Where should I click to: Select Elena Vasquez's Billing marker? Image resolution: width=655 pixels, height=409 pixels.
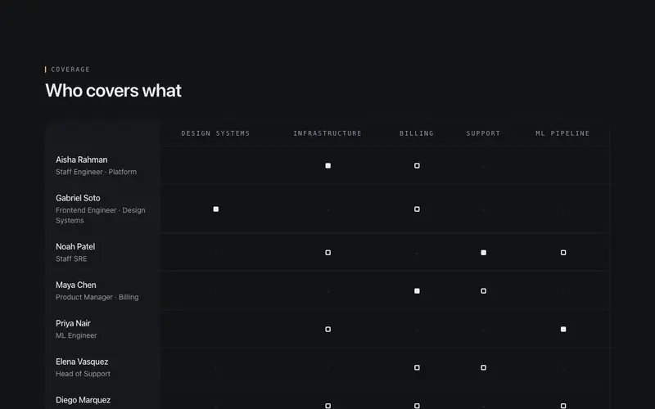click(417, 367)
